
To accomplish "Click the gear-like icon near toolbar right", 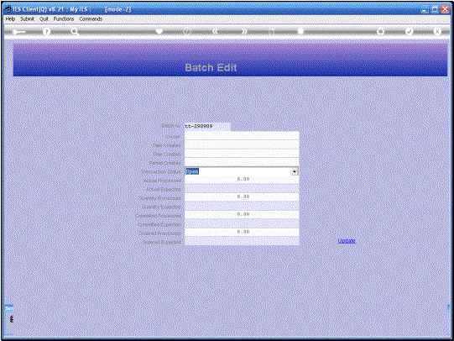I will click(x=380, y=31).
